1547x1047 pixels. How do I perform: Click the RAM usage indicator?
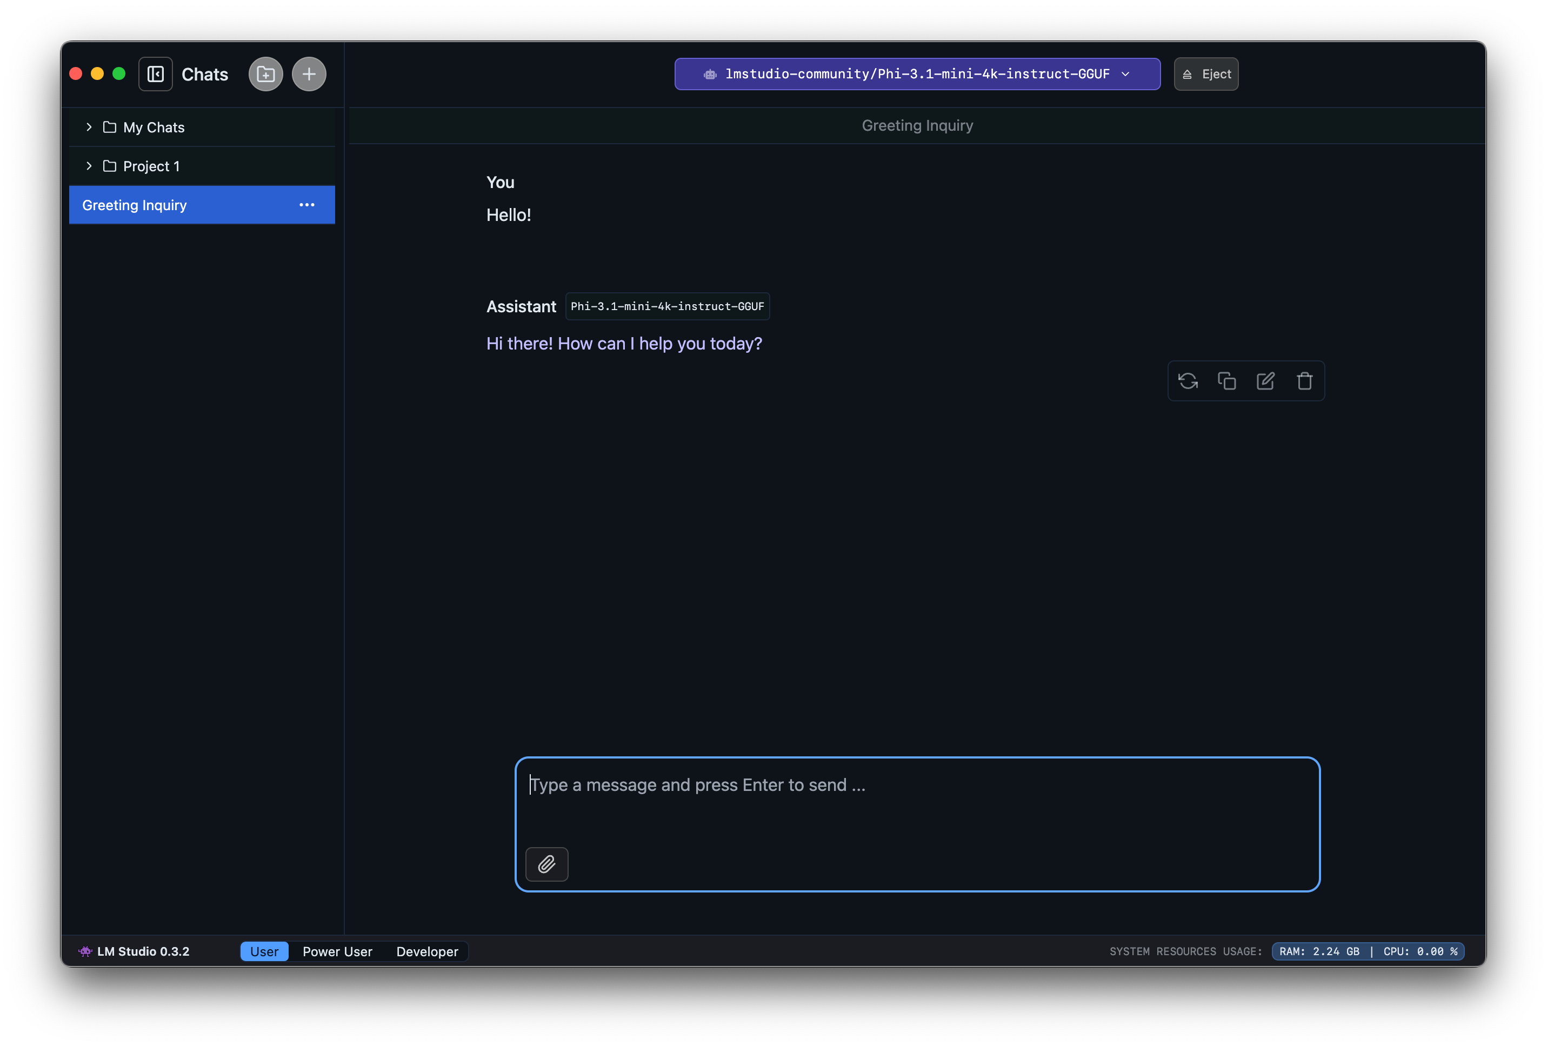pyautogui.click(x=1321, y=951)
